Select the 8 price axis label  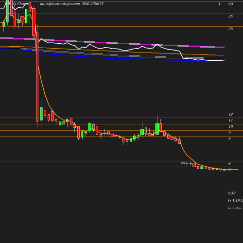point(229,139)
